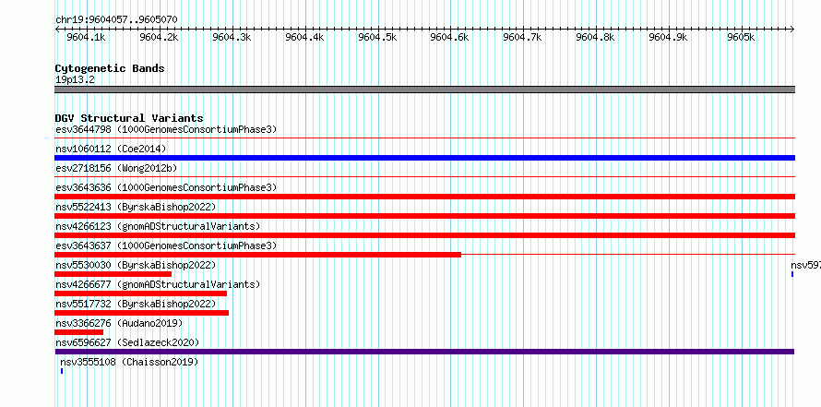Screen dimensions: 821x407
Task: Open nsv5530030 (ByrskaBishop2022) label
Action: coord(136,265)
